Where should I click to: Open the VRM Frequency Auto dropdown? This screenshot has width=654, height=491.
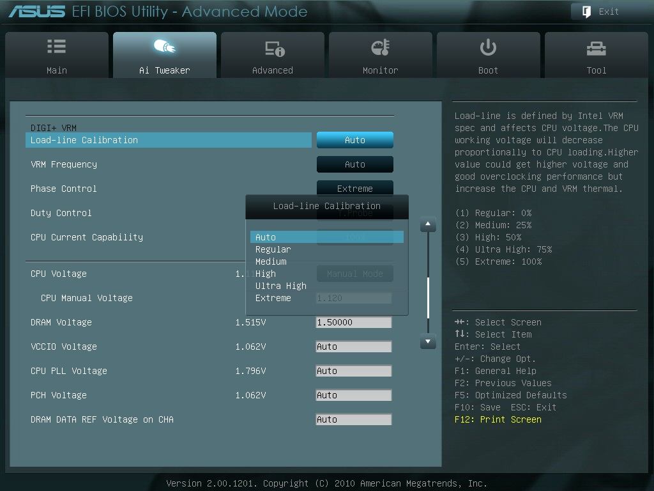coord(355,164)
